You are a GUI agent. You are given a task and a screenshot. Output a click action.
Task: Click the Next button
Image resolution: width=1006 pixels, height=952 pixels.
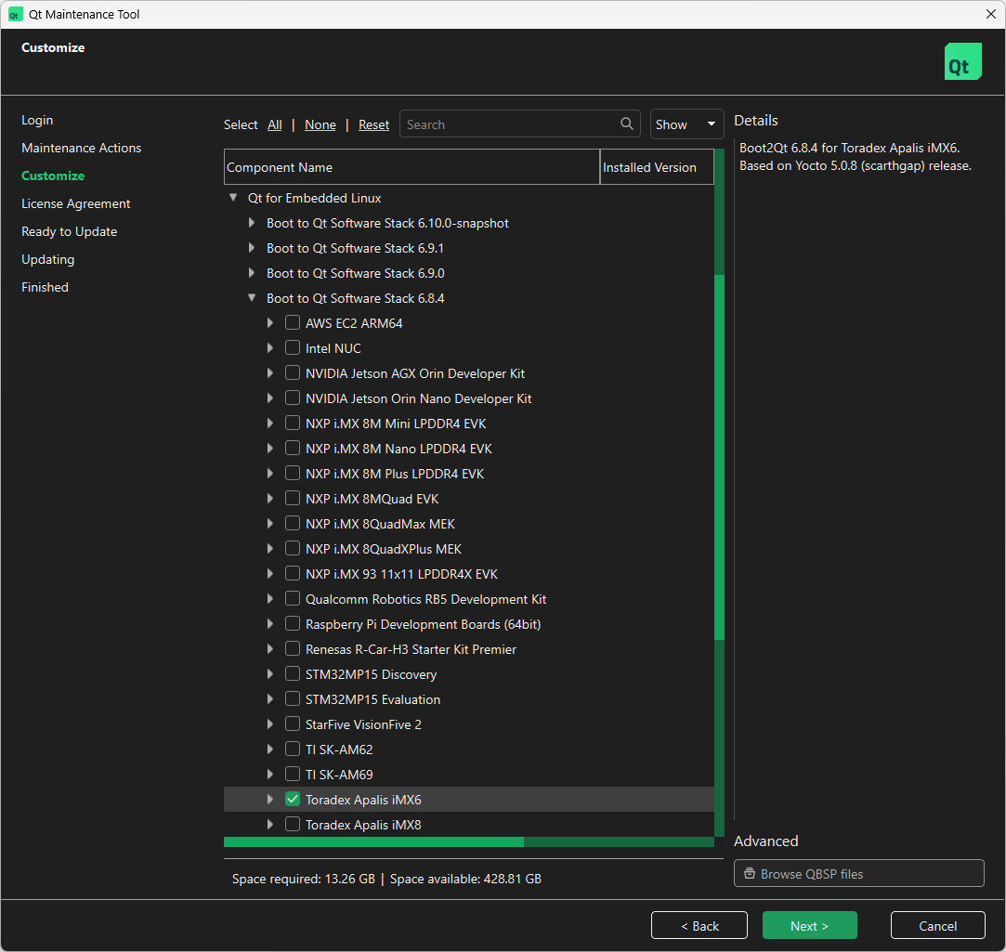[x=809, y=925]
